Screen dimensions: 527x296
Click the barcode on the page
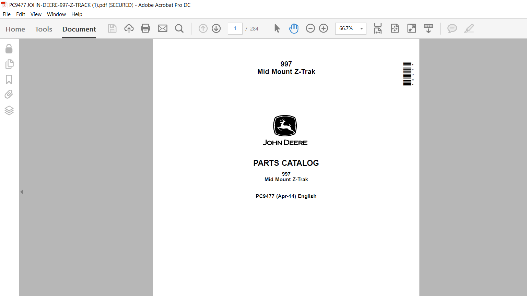[x=408, y=75]
